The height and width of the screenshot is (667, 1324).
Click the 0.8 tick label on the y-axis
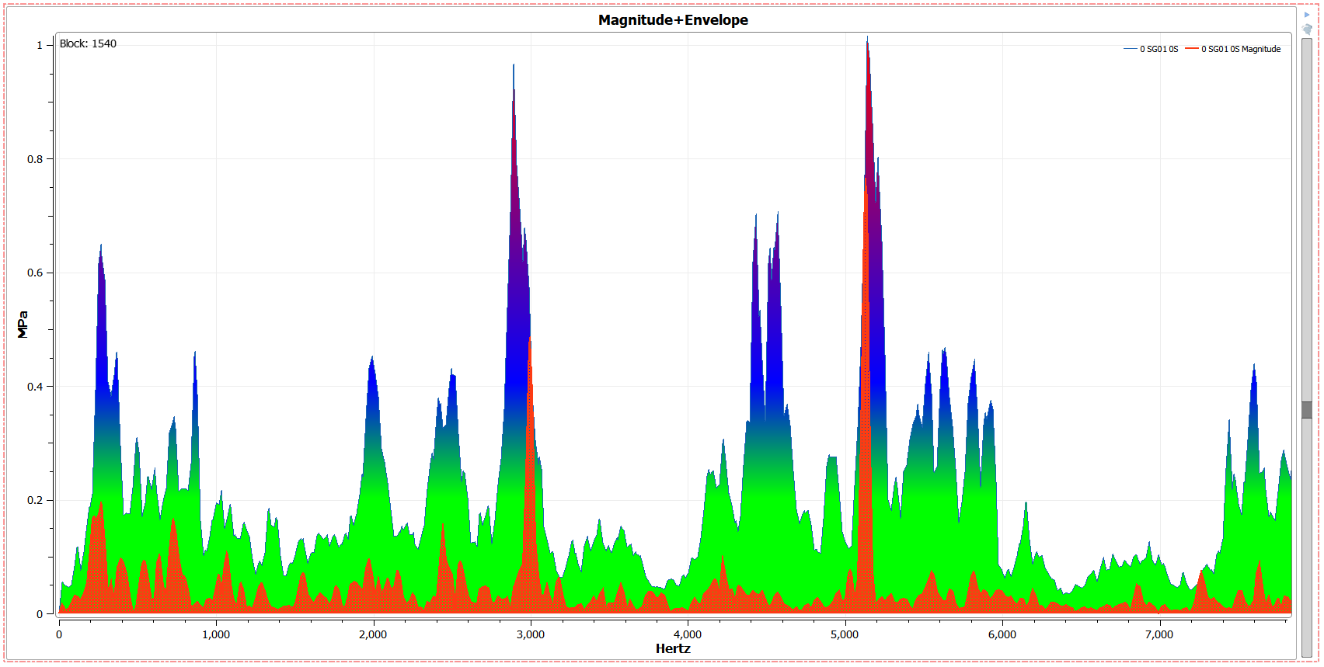pos(35,159)
